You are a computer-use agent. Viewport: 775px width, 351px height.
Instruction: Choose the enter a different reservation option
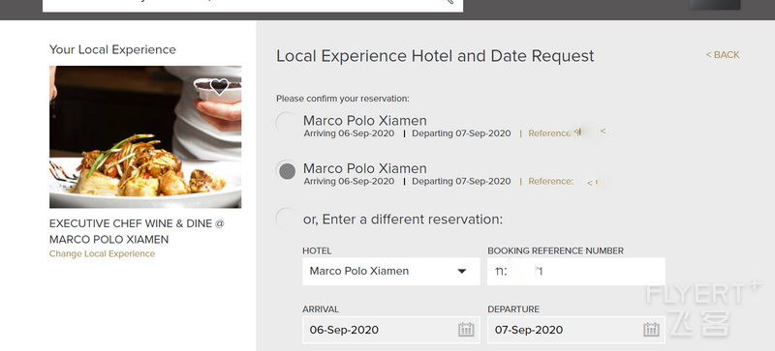287,219
